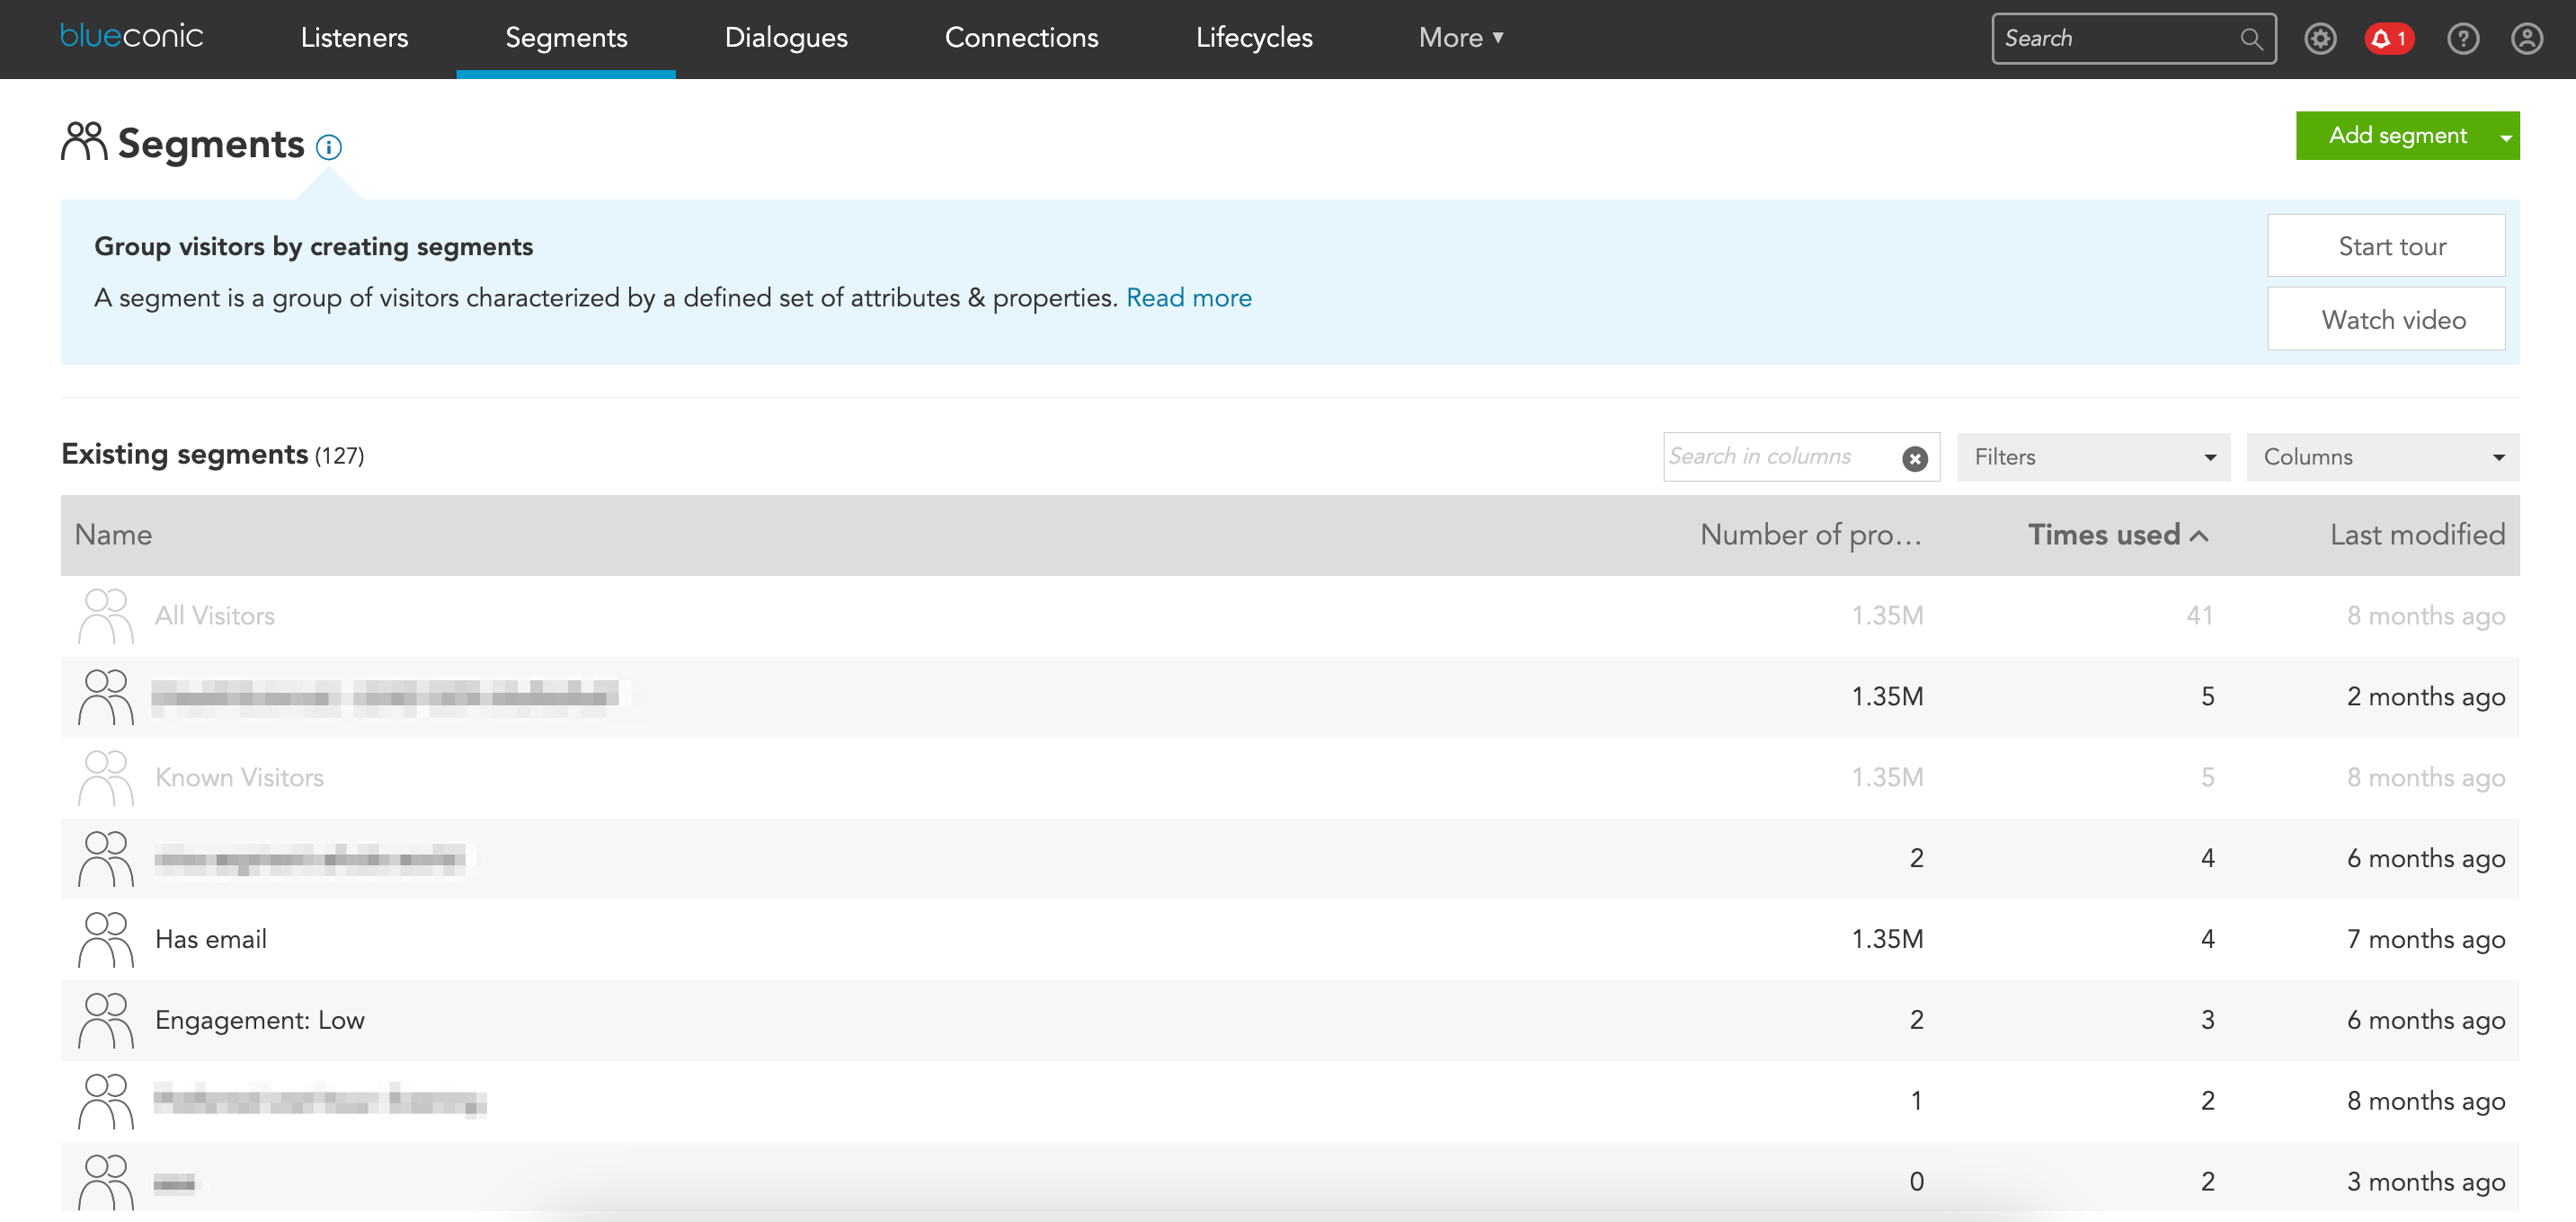
Task: Open the help question mark icon
Action: click(2462, 39)
